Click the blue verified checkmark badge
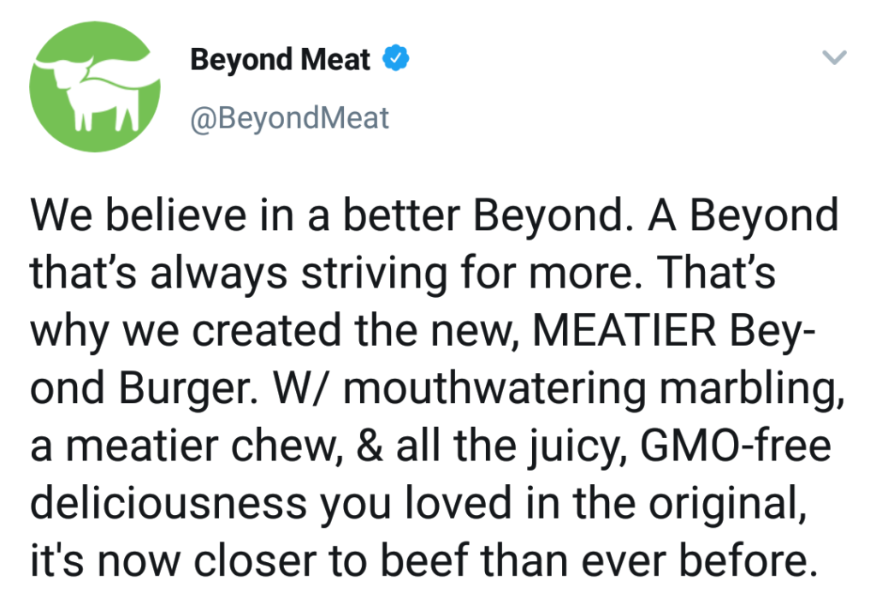876x610 pixels. pyautogui.click(x=395, y=58)
